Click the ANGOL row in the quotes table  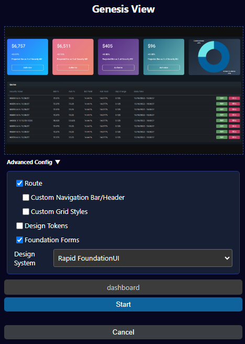(x=124, y=121)
